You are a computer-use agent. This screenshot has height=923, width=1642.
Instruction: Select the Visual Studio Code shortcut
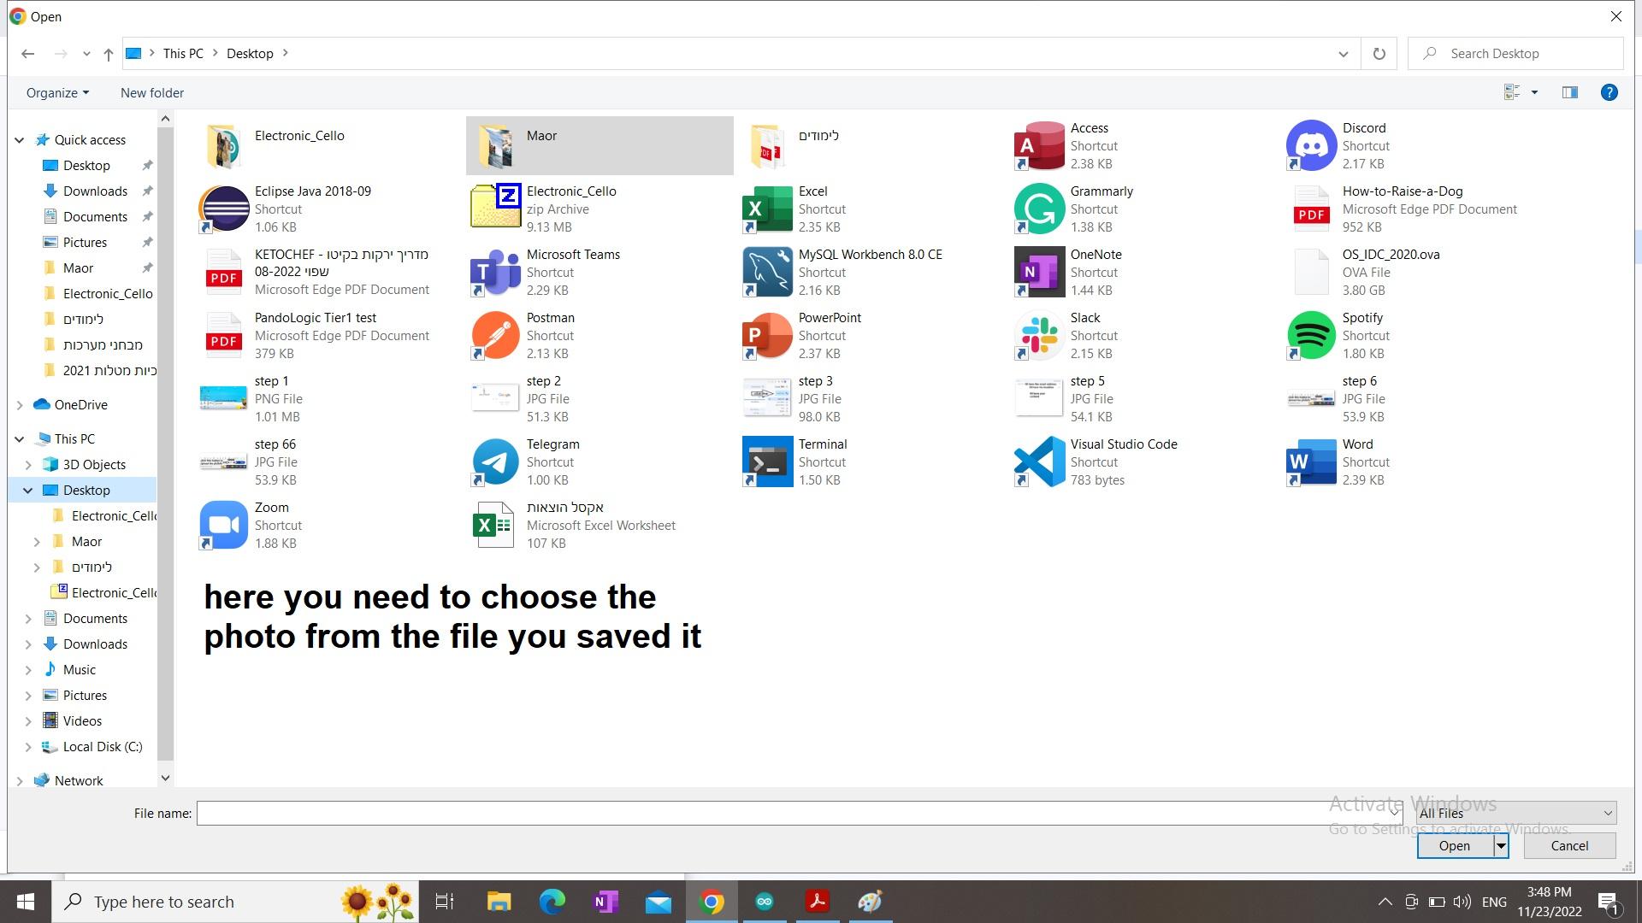pos(1039,461)
